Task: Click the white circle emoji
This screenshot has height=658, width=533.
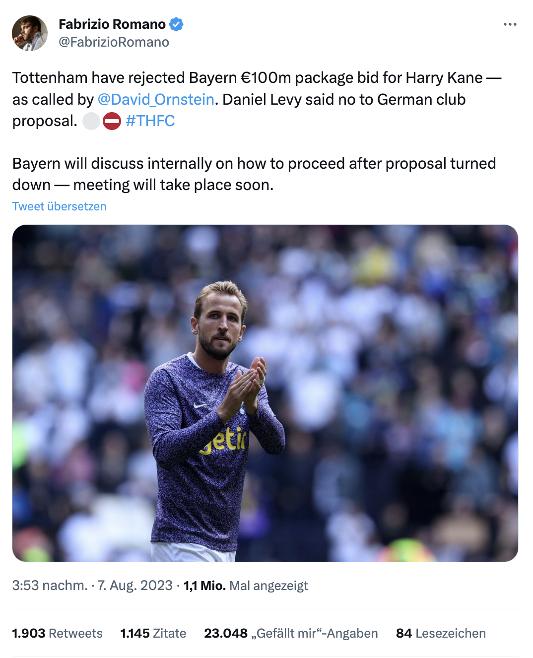Action: 91,121
